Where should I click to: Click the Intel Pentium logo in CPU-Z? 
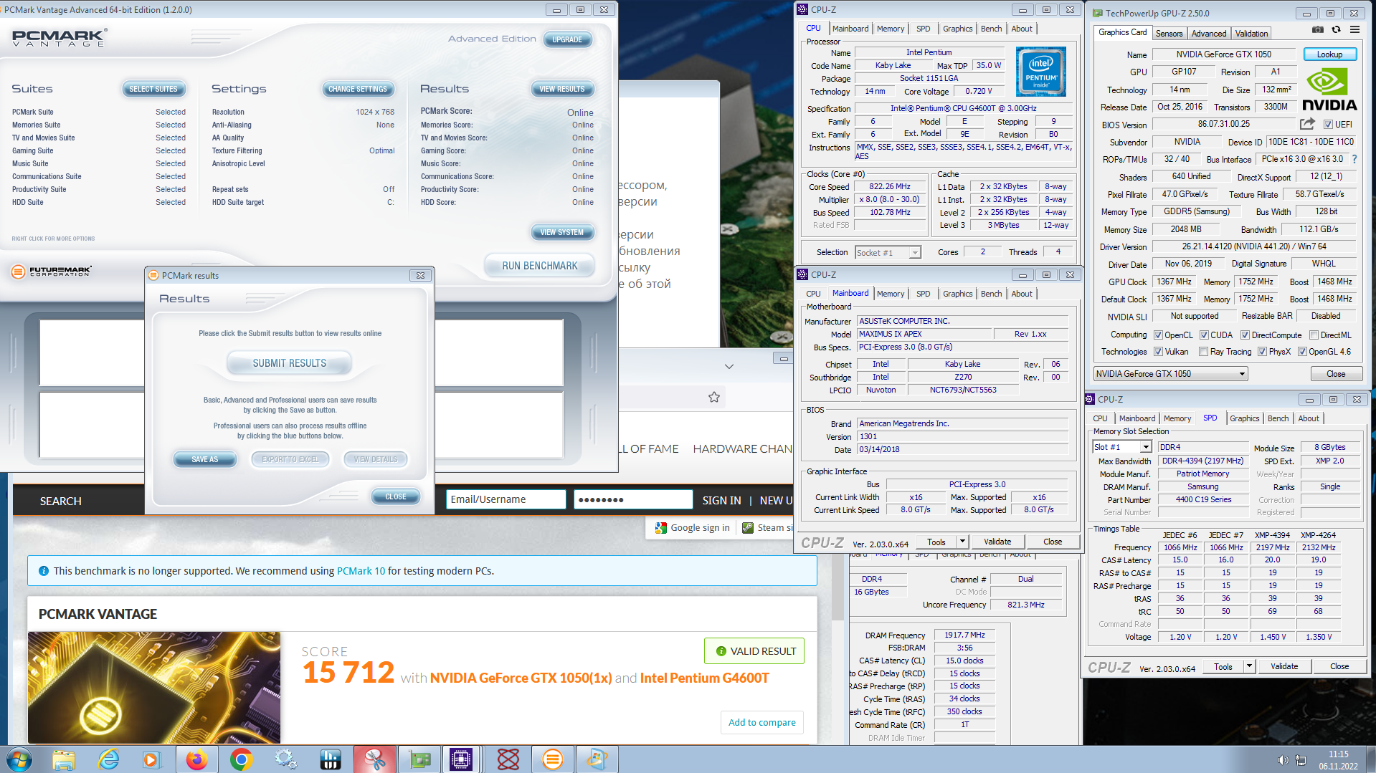[x=1040, y=72]
